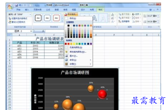Screen dimensions: 168x110
Task: Open the Page Layout ribbon tab
Action: [x=38, y=10]
